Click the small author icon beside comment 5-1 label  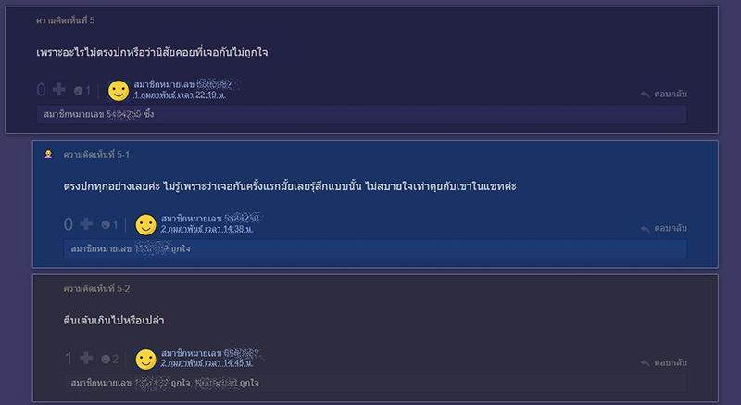[x=48, y=154]
